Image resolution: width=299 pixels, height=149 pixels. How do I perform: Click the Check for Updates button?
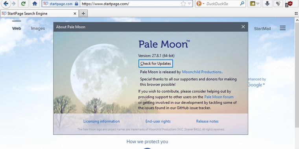156,64
